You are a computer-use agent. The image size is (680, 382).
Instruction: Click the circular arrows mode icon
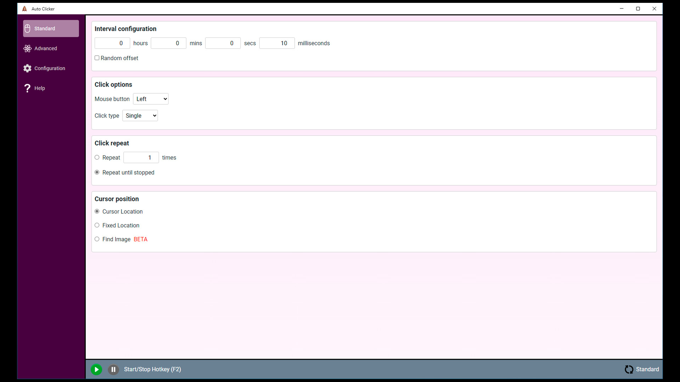tap(629, 369)
